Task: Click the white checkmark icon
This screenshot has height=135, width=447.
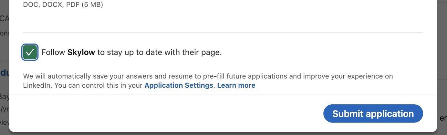Action: tap(30, 52)
